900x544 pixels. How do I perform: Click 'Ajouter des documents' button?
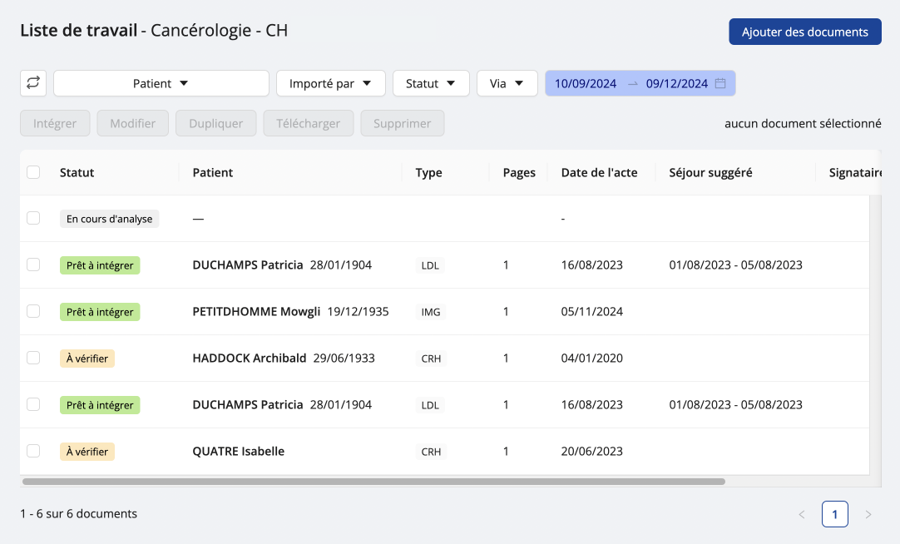pos(804,32)
